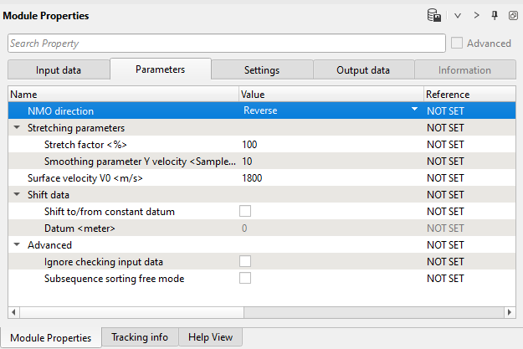
Task: Pin the Module Properties panel
Action: (495, 15)
